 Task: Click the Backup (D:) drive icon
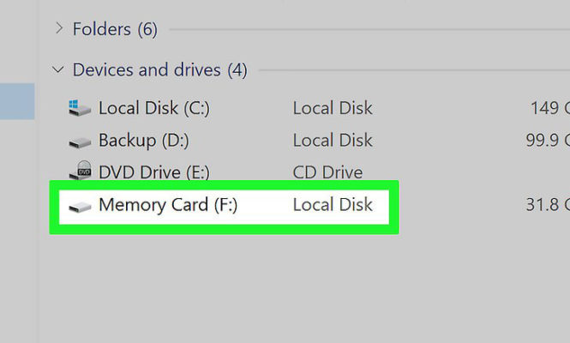point(80,141)
